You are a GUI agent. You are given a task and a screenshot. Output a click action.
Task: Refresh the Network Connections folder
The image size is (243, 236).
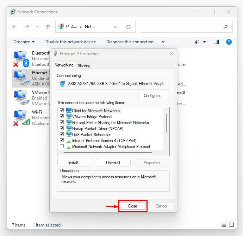pos(129,27)
